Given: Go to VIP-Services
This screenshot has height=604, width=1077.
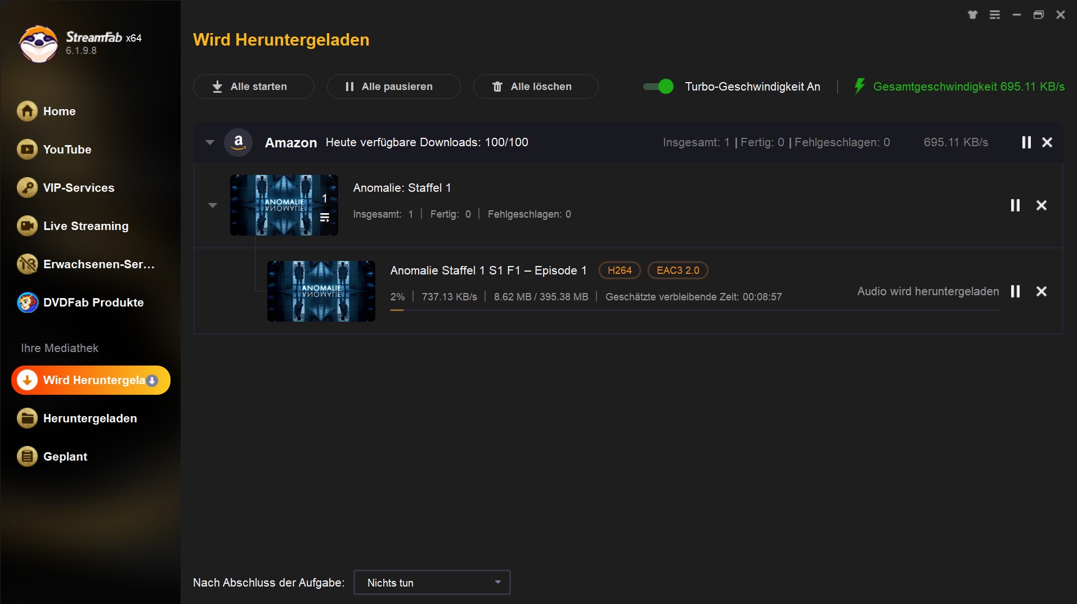Looking at the screenshot, I should tap(90, 188).
